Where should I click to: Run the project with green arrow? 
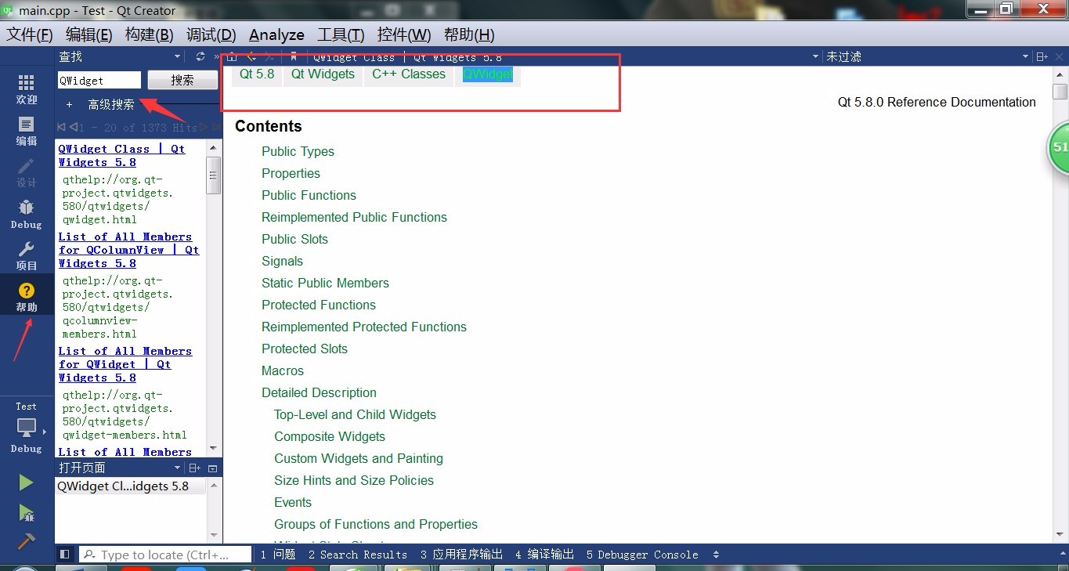tap(27, 482)
